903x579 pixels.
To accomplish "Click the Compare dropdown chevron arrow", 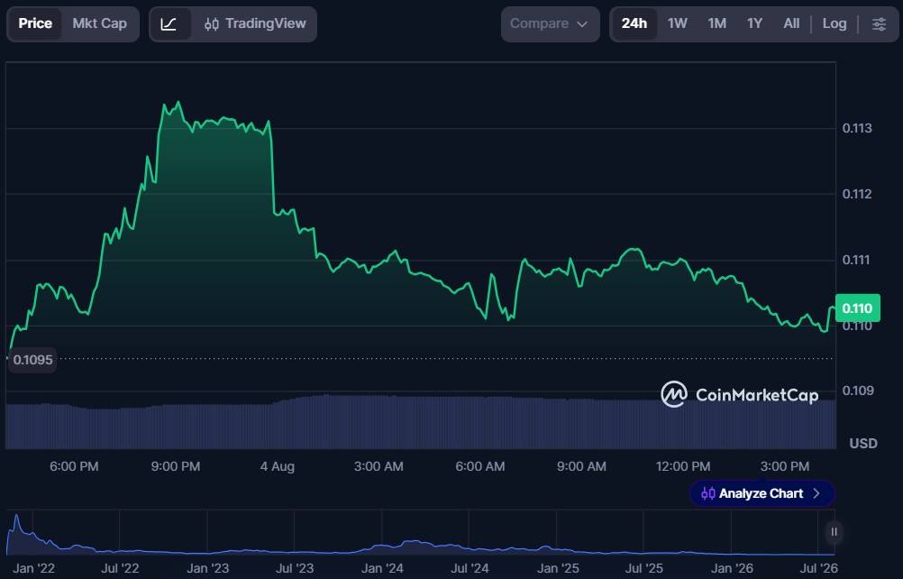I will [582, 24].
